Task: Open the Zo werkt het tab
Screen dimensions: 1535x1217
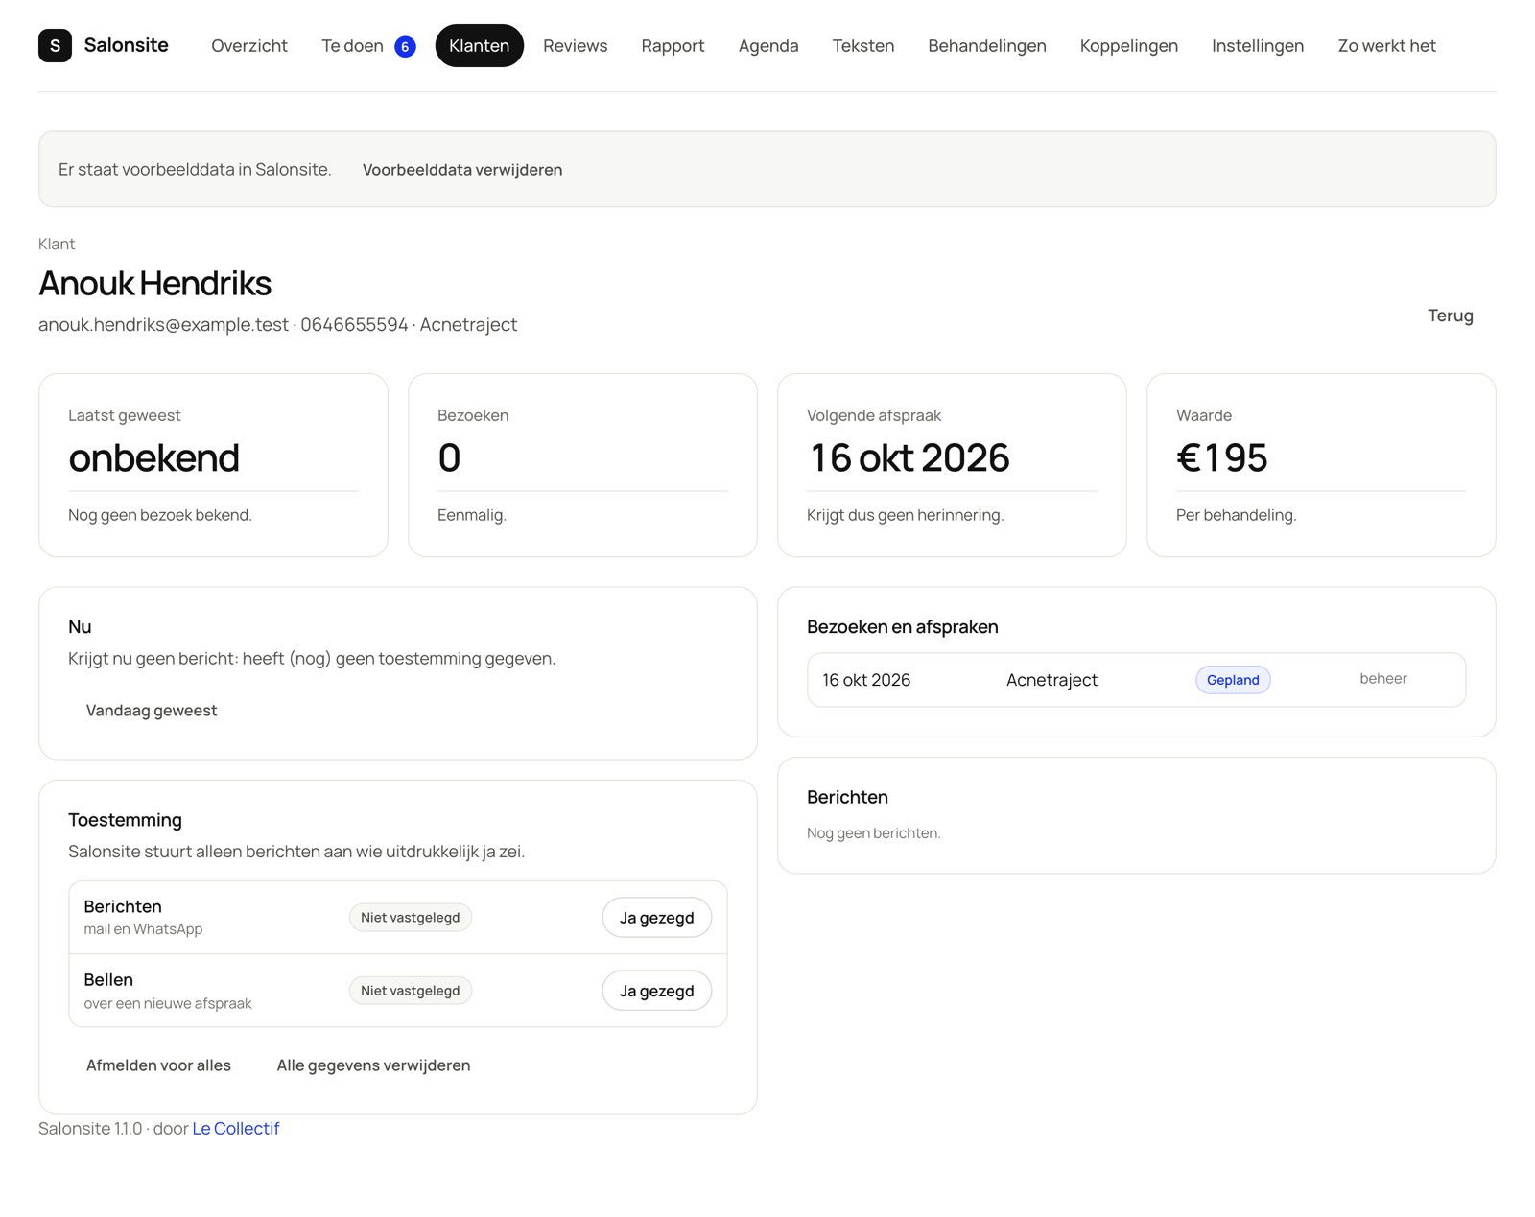Action: pos(1386,45)
